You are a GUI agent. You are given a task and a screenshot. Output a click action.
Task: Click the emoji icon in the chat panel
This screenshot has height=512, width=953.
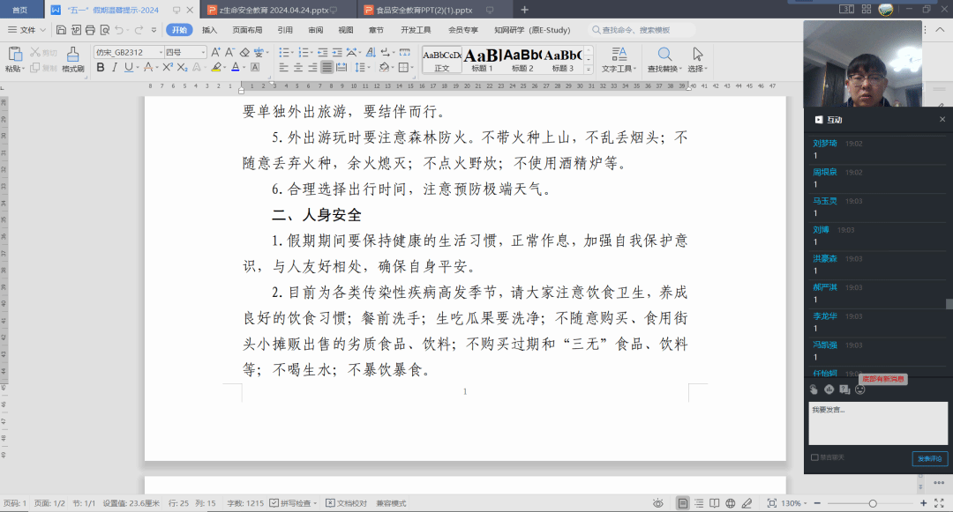[x=859, y=390]
